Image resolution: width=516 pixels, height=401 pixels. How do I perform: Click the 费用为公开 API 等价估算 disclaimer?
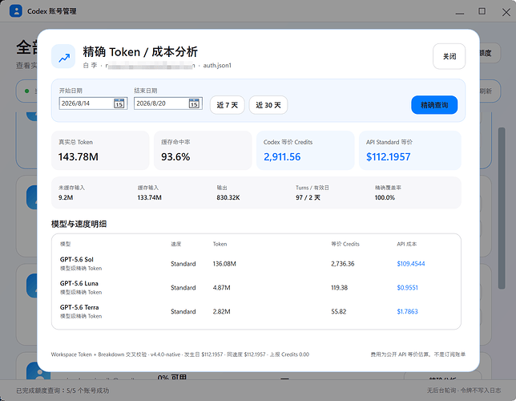(x=418, y=354)
